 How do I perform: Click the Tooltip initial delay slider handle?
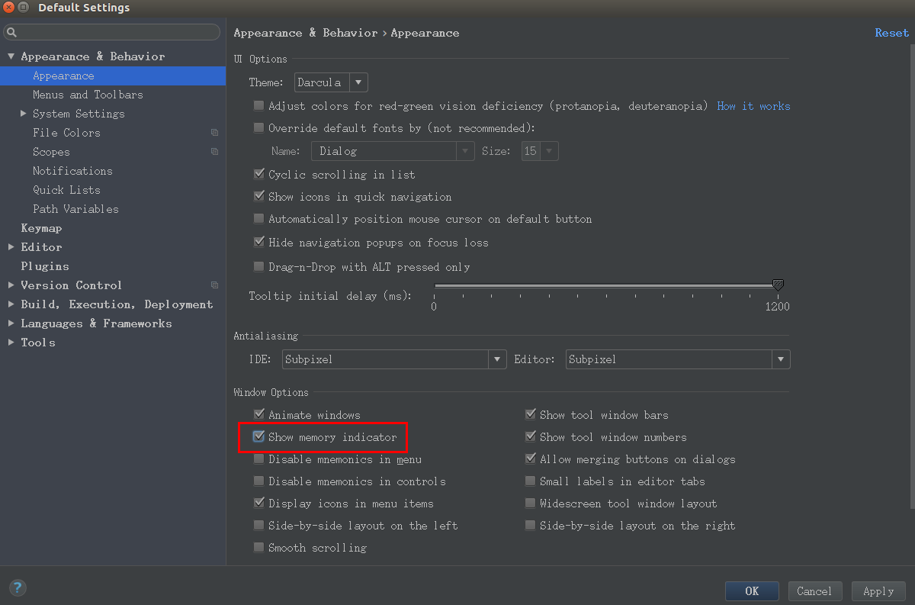coord(778,285)
